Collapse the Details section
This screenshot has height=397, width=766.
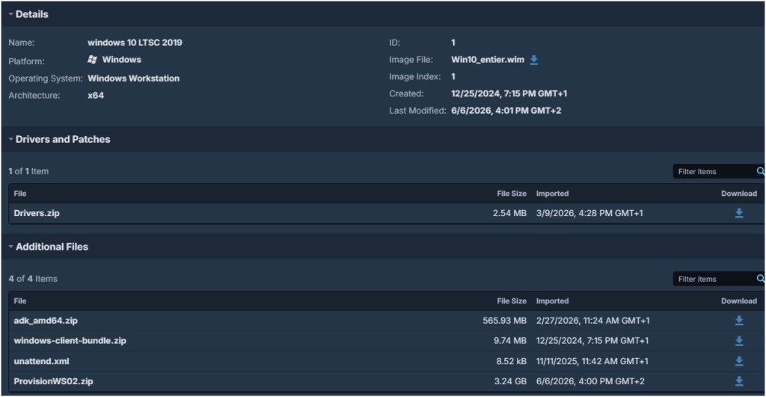10,14
